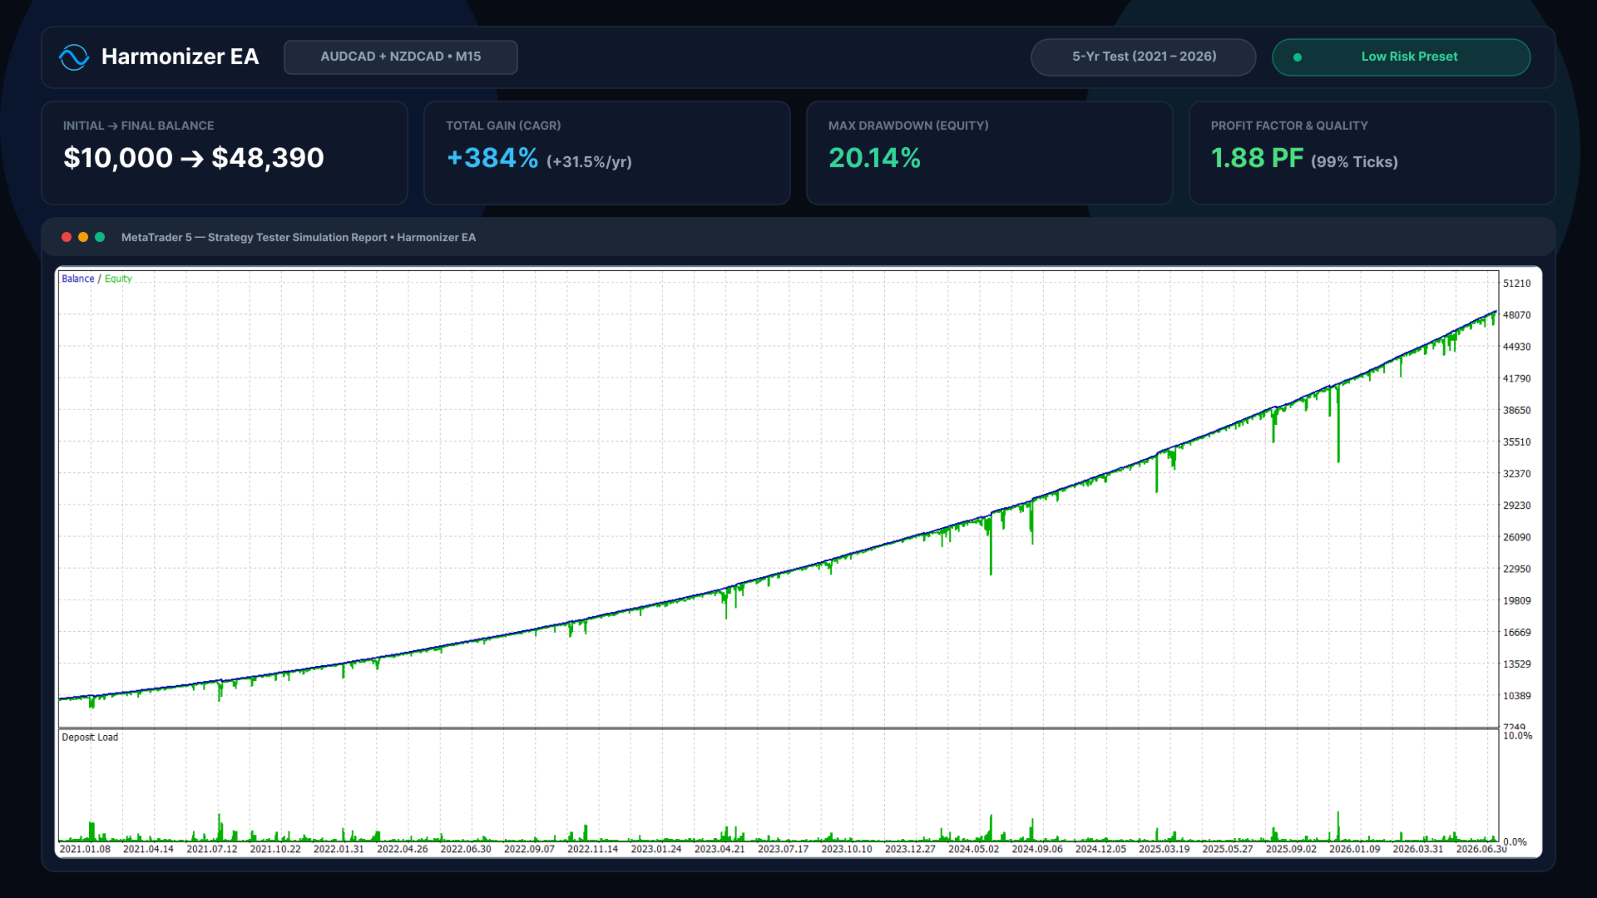Choose the Low Risk Preset button
Viewport: 1597px width, 898px height.
click(x=1402, y=57)
